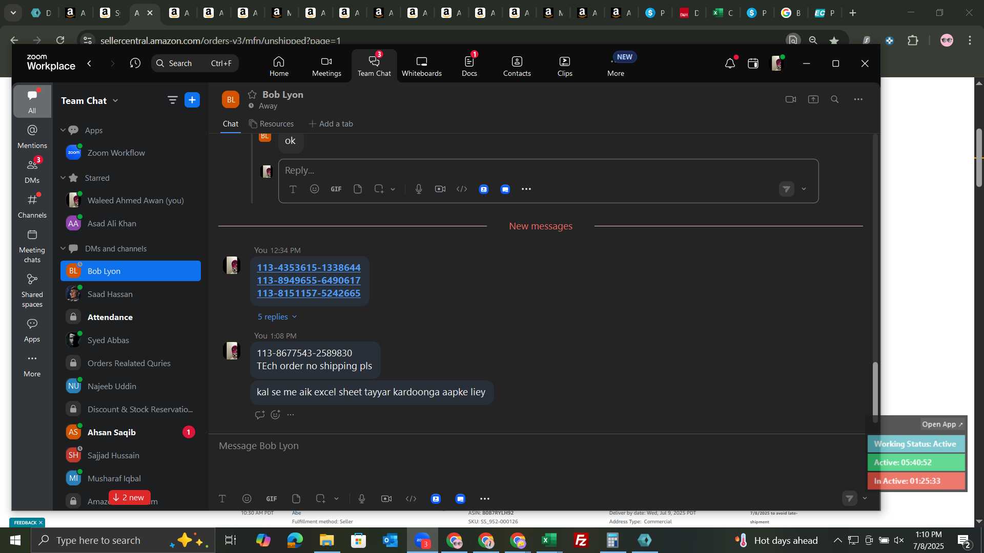Expand the 5 replies thread
This screenshot has width=984, height=553.
coord(277,317)
